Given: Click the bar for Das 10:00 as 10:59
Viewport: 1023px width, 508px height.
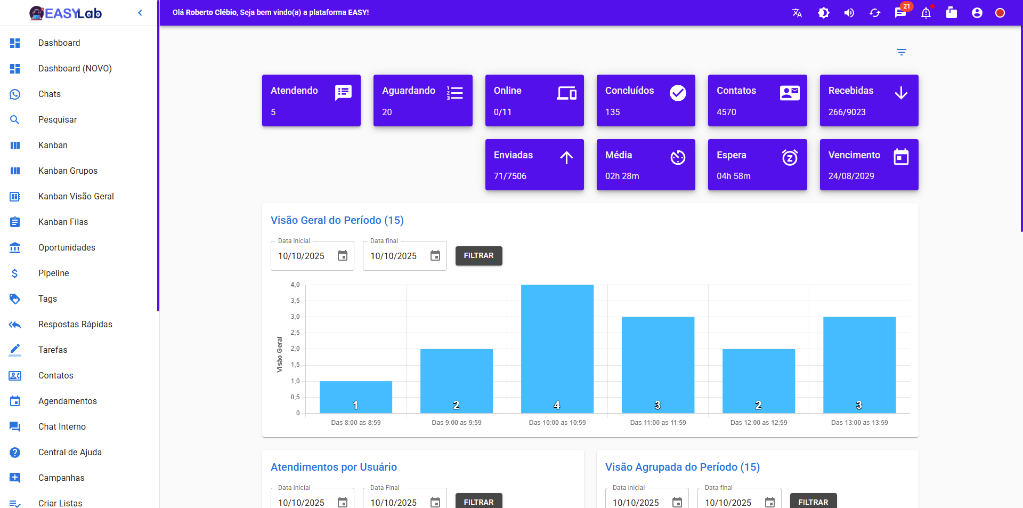Looking at the screenshot, I should pos(557,349).
